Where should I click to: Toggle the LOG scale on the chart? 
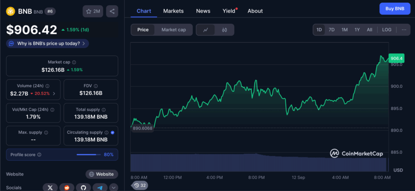[387, 30]
